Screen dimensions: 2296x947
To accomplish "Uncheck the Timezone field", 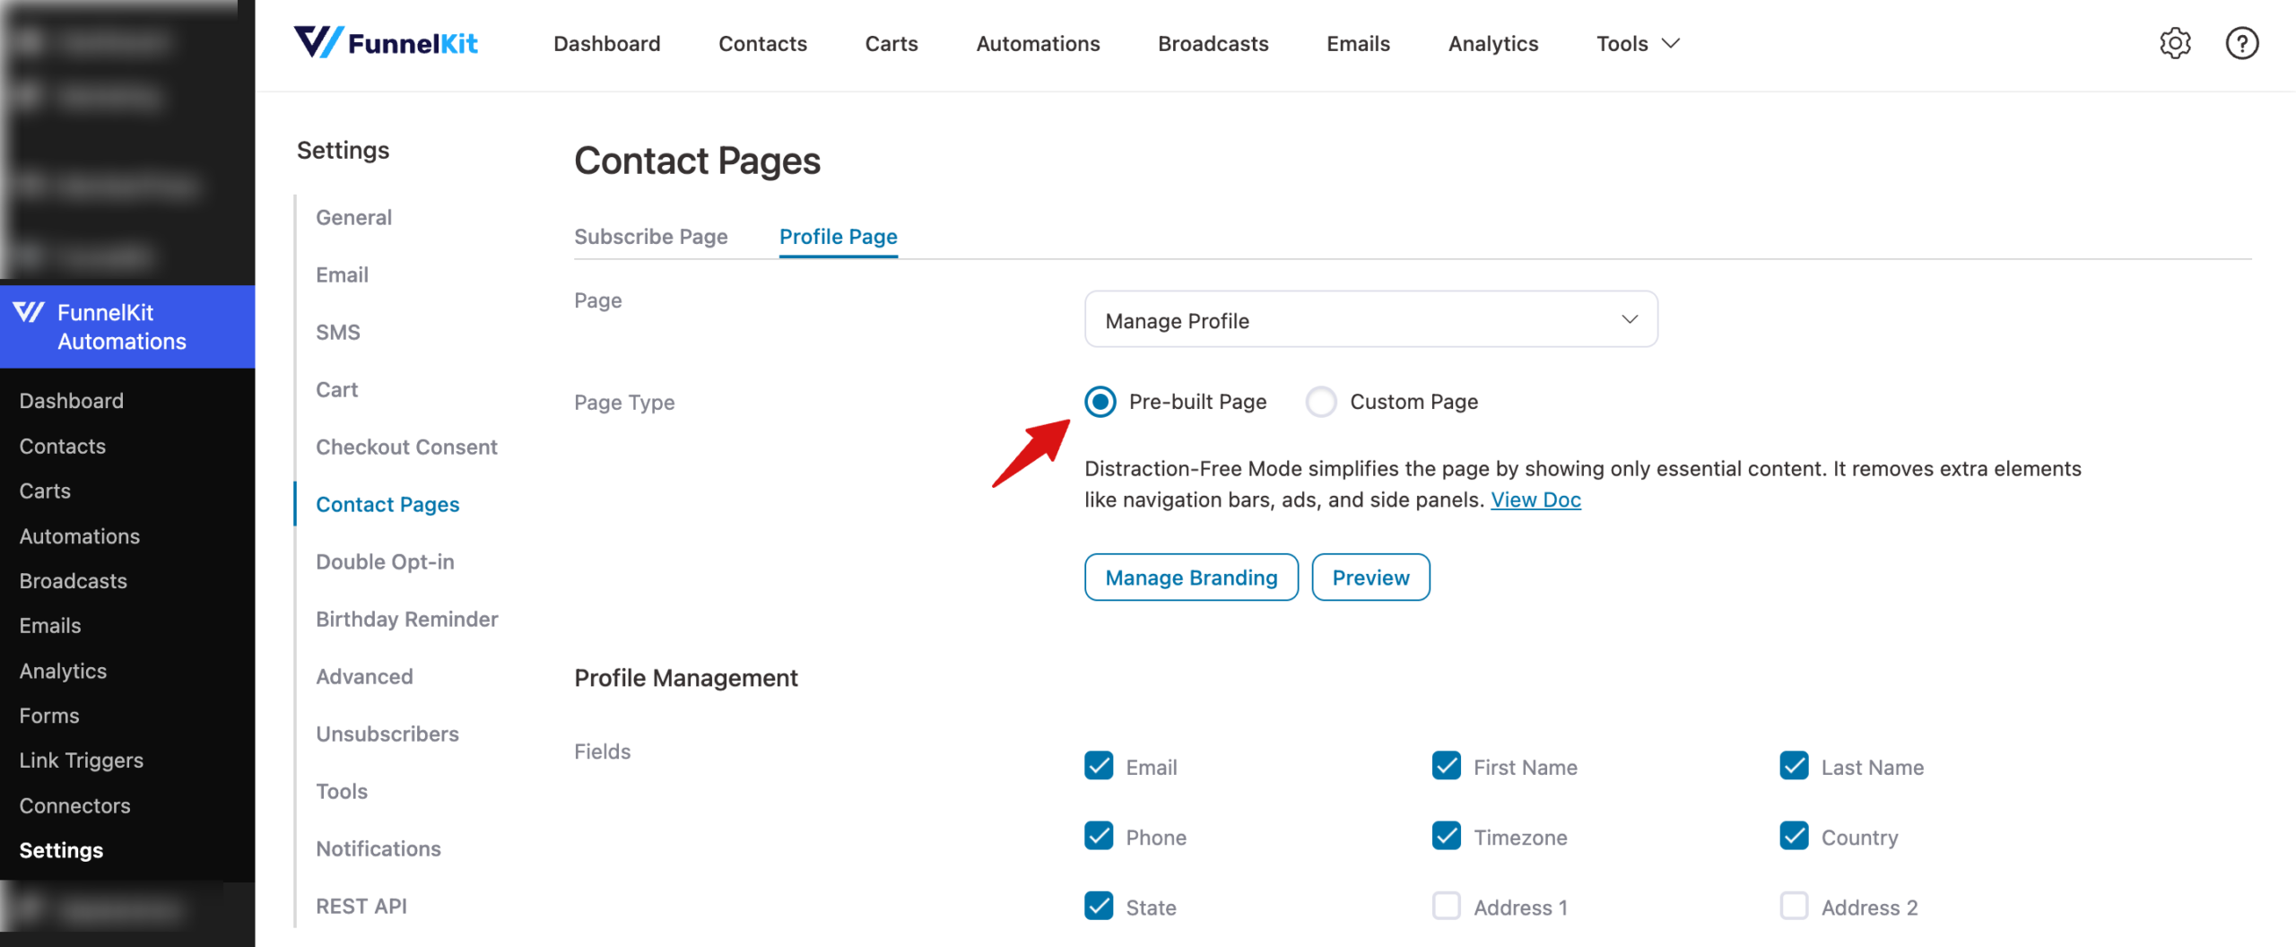I will [1446, 836].
